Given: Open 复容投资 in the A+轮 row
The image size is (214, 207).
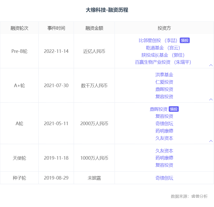Looking at the screenshot, I should [164, 97].
